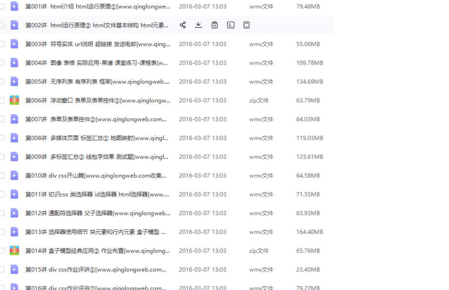Click the zip file icon of 第006讲
This screenshot has width=449, height=290.
tap(14, 100)
